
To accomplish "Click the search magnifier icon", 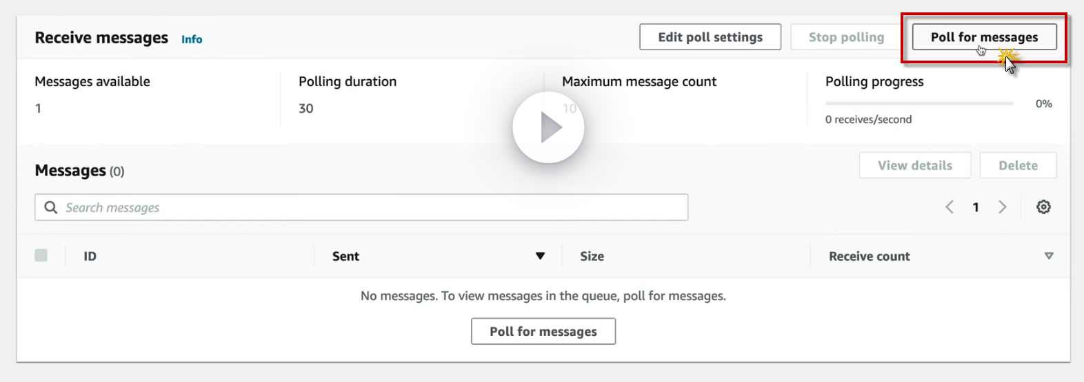I will (51, 207).
